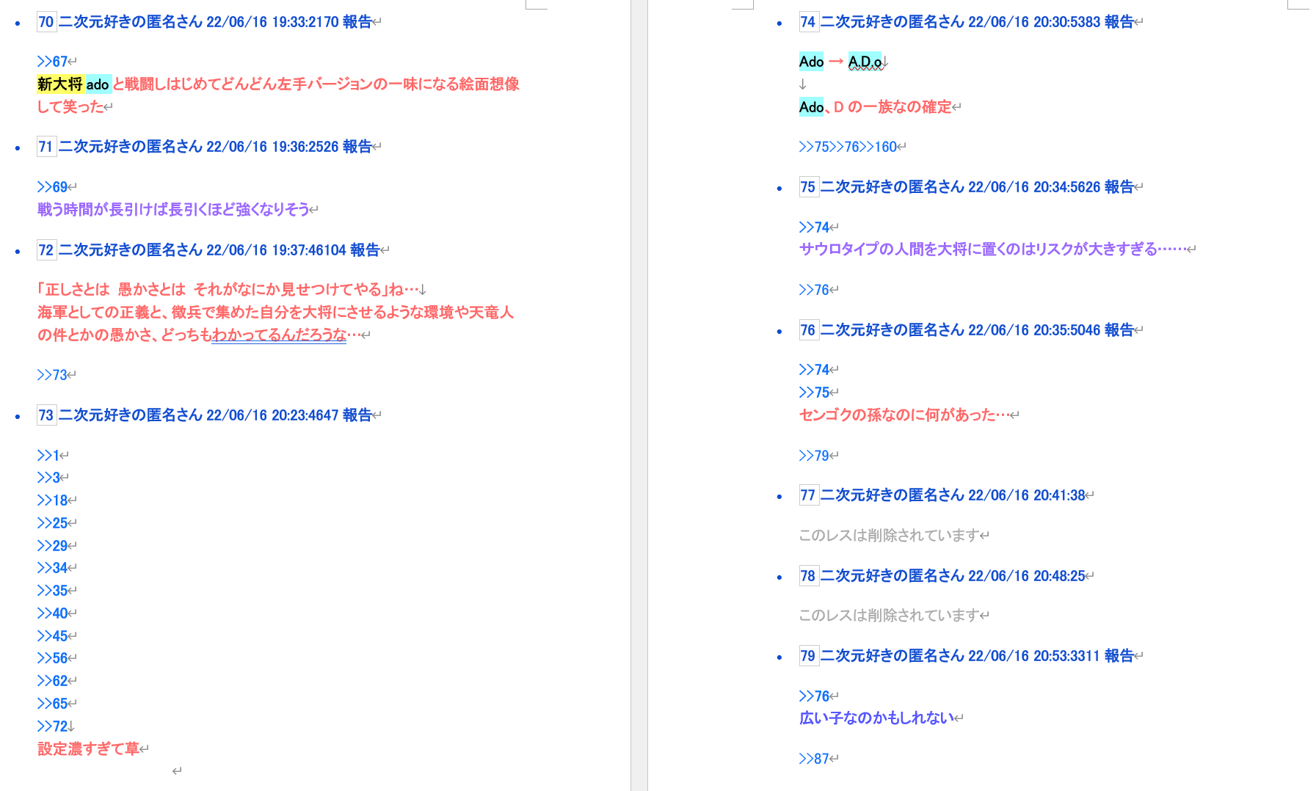The image size is (1316, 791).
Task: Click post number 77 box
Action: [808, 495]
